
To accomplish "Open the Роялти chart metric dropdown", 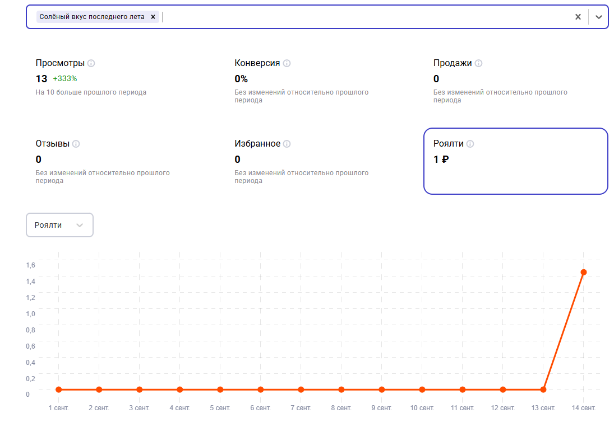I will [59, 225].
